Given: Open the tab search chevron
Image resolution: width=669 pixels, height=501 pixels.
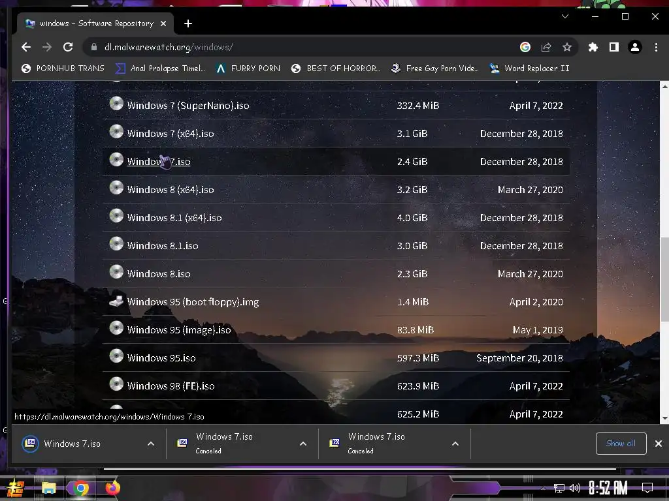Looking at the screenshot, I should (x=565, y=16).
